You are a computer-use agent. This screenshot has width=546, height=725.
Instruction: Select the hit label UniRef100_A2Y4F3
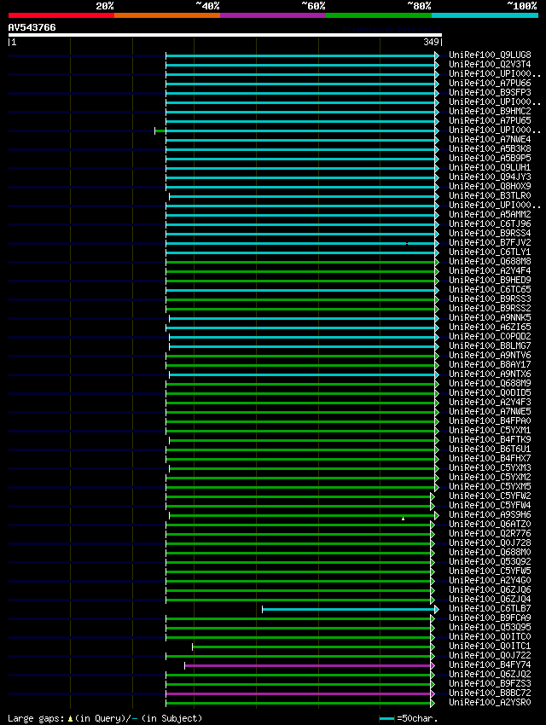(490, 403)
